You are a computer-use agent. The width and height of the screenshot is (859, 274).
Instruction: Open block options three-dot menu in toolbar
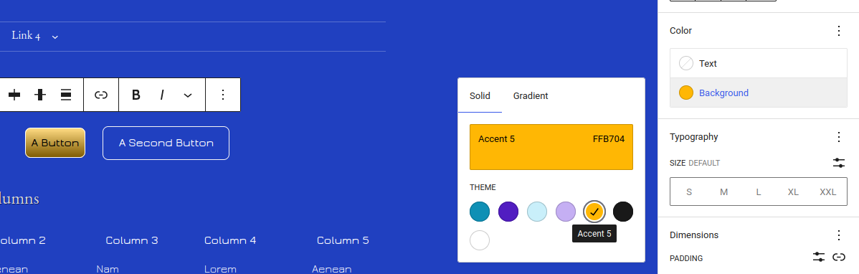coord(222,95)
